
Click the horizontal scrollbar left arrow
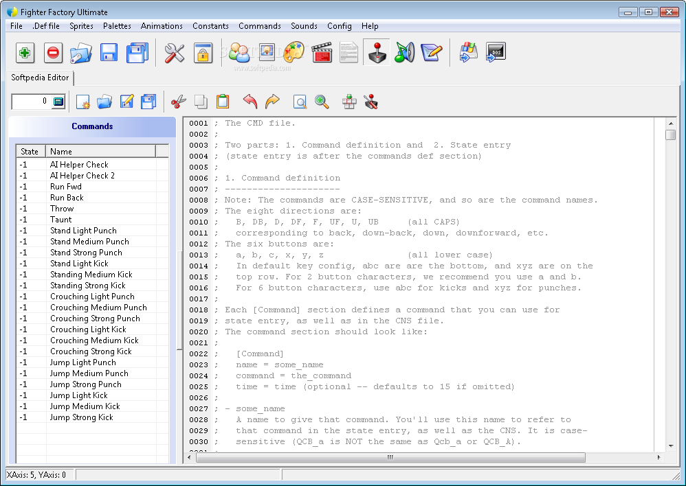click(189, 458)
